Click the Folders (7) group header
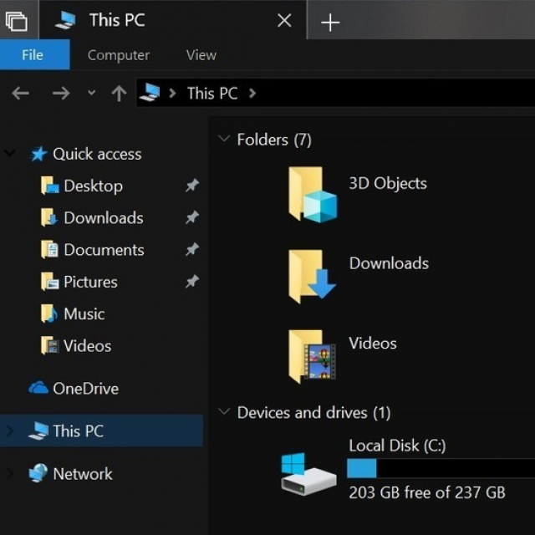The image size is (535, 535). [x=274, y=140]
